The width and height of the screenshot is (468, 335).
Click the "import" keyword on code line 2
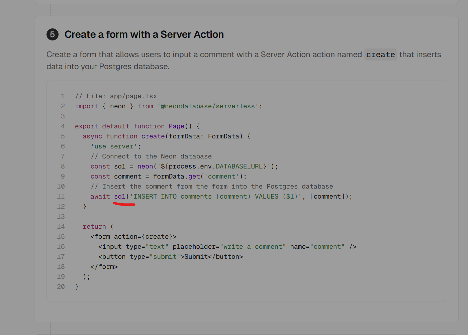(87, 106)
